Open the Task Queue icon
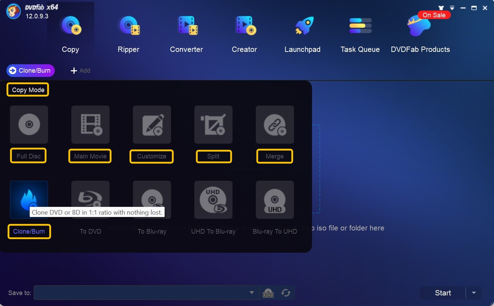The width and height of the screenshot is (494, 306). [360, 26]
